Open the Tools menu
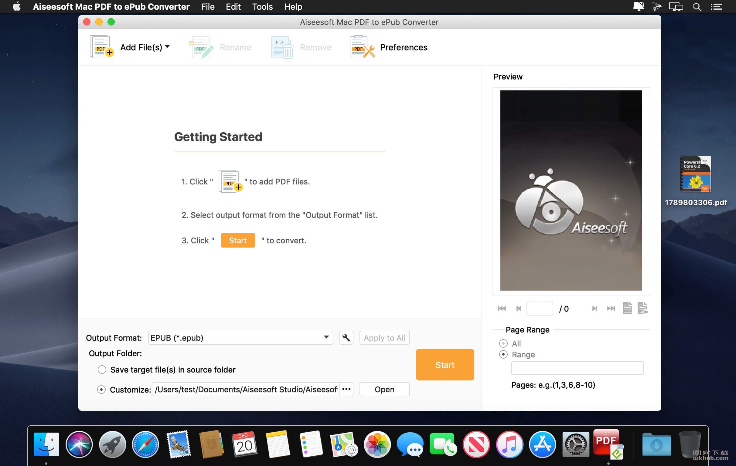The height and width of the screenshot is (466, 736). point(262,6)
